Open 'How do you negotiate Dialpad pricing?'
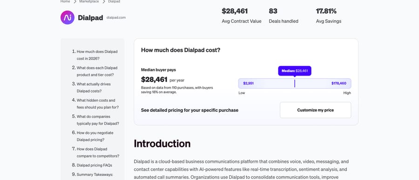419x180 pixels. [x=95, y=136]
